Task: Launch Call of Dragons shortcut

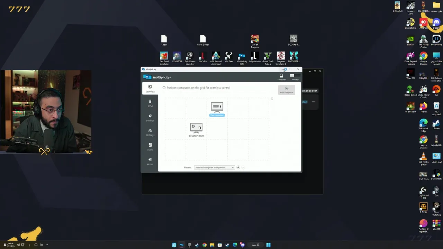Action: click(x=255, y=41)
